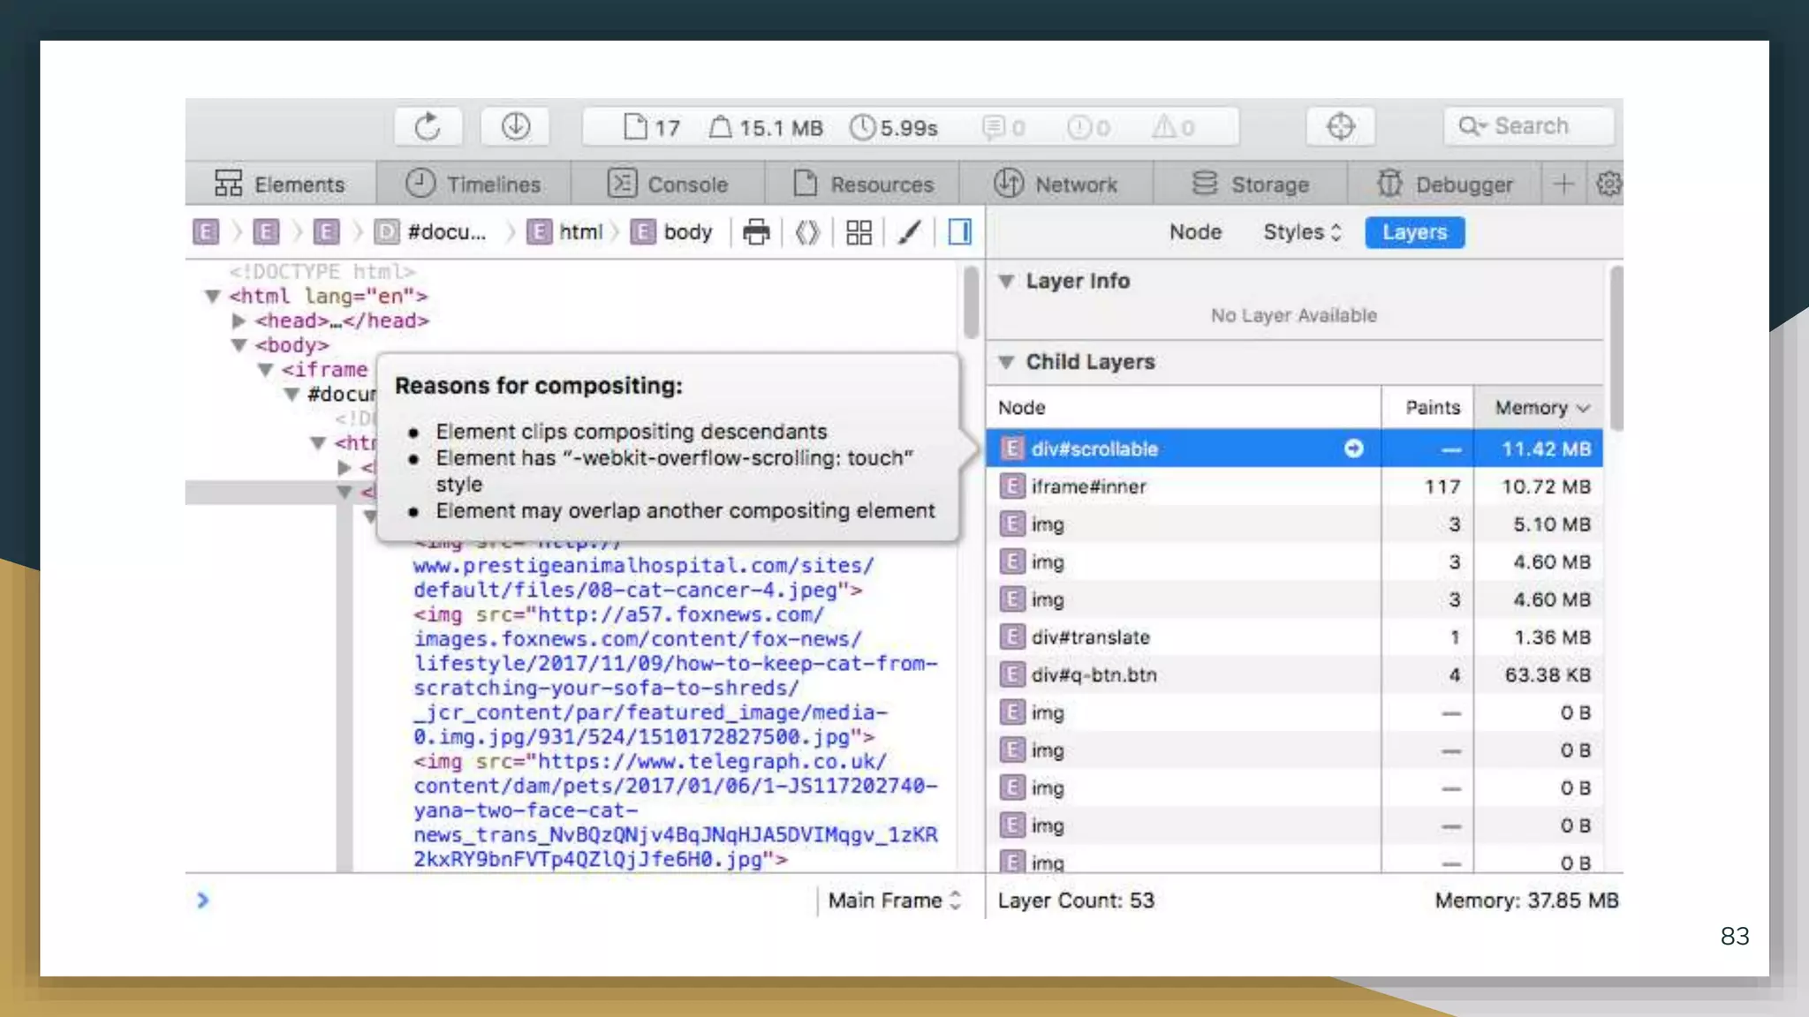Collapse the Child Layers section

click(x=1006, y=362)
